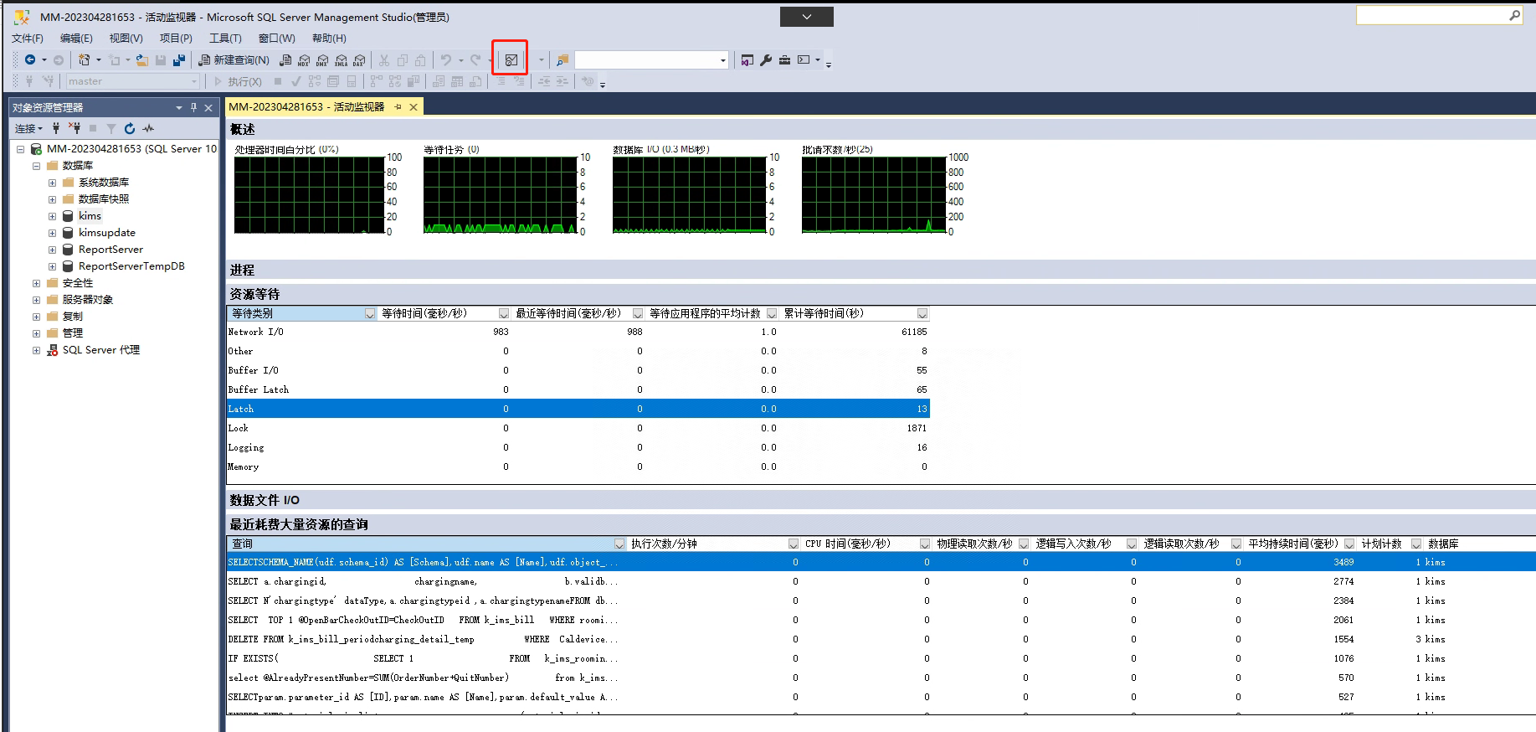Viewport: 1536px width, 732px height.
Task: Open a Database Engine query icon
Action: (x=285, y=59)
